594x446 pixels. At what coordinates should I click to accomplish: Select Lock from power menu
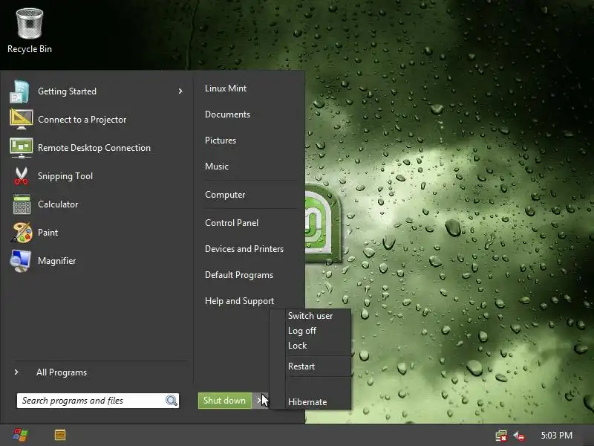298,346
